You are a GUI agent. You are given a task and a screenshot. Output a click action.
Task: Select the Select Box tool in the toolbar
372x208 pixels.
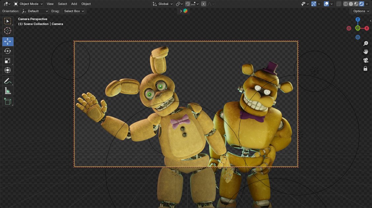8,21
